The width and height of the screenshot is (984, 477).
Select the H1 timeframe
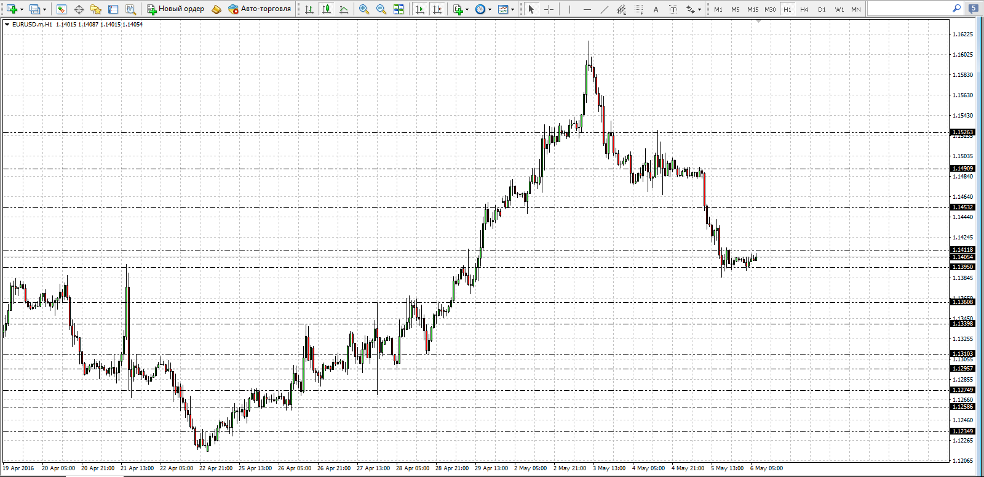tap(787, 9)
